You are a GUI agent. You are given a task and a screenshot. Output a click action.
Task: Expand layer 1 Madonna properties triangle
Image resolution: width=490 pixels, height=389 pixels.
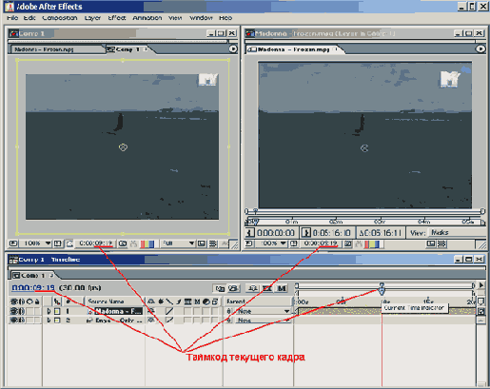tap(49, 311)
